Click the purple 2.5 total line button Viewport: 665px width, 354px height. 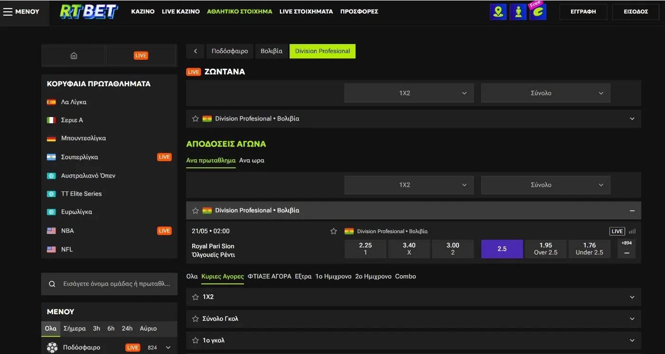[502, 249]
